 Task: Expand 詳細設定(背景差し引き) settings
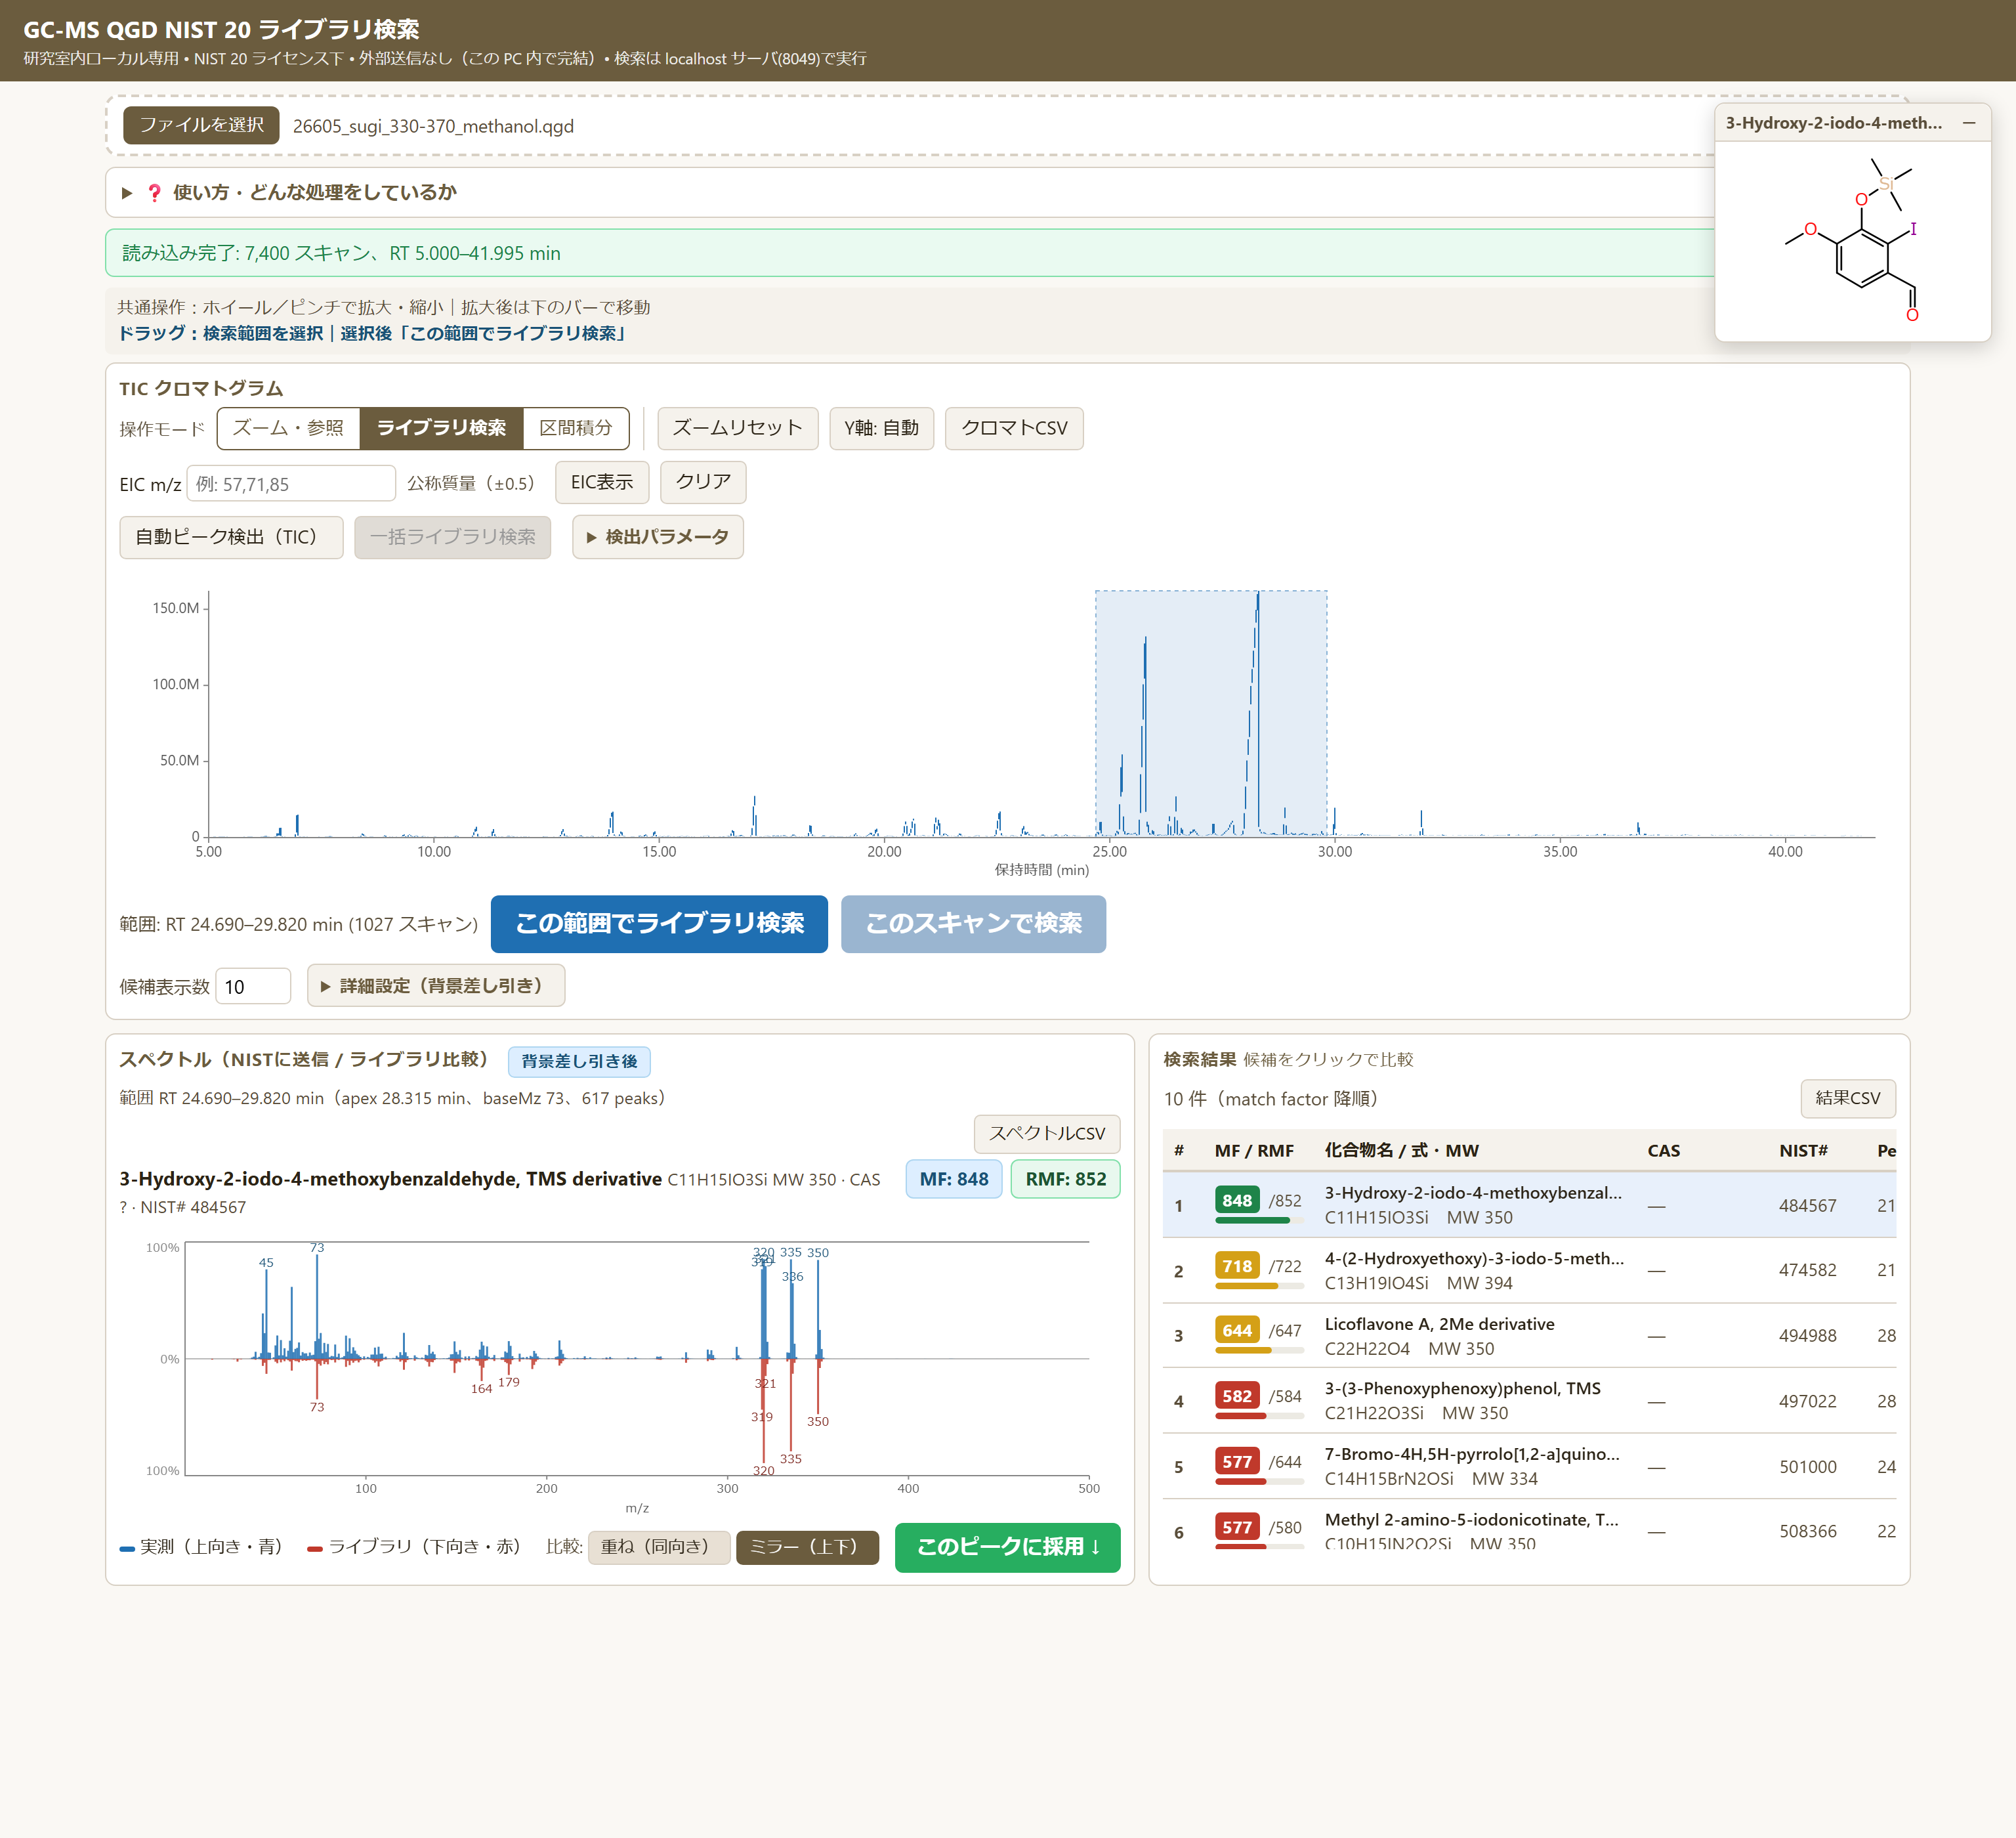pos(435,986)
